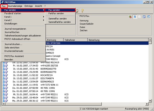
Task: Click the number +49 6205 282728
Action: pyautogui.click(x=49, y=66)
